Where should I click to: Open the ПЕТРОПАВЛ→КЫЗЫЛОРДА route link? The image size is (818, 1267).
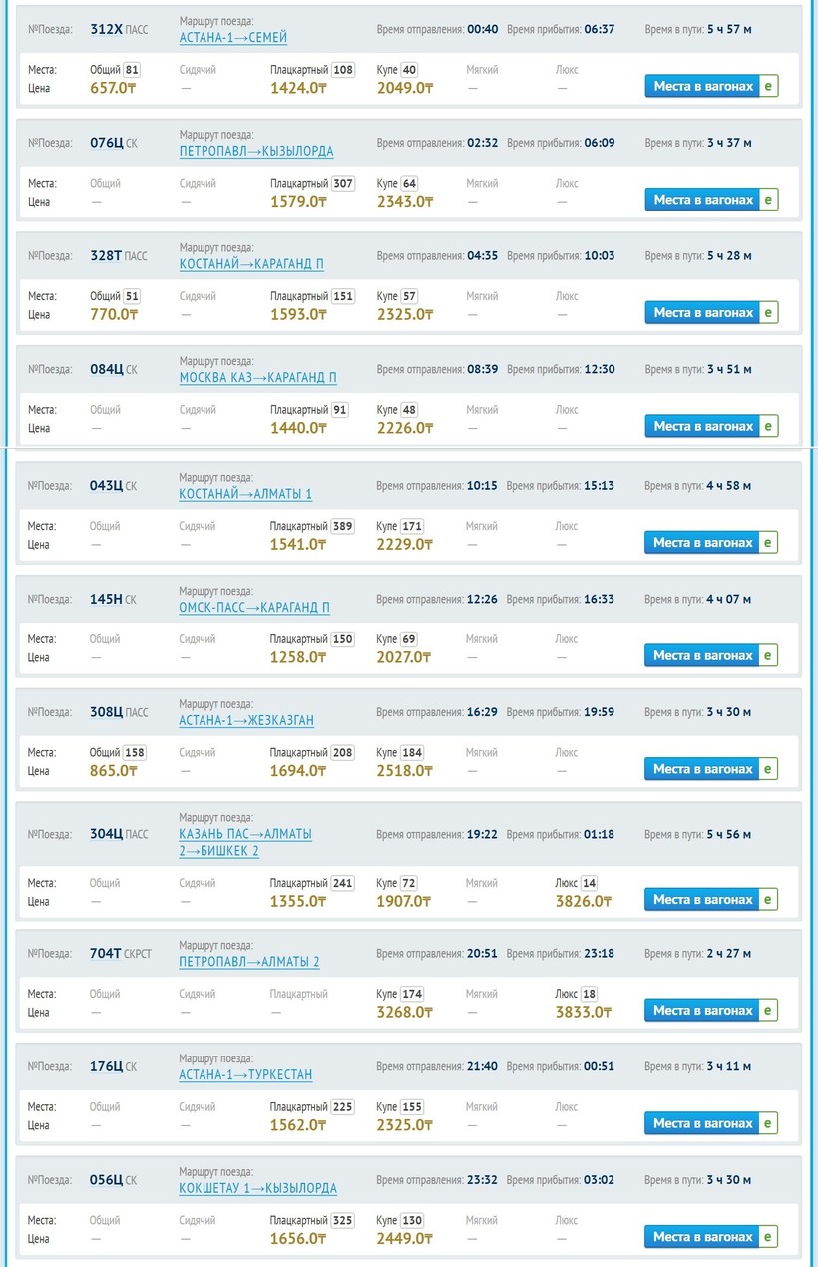(x=256, y=152)
